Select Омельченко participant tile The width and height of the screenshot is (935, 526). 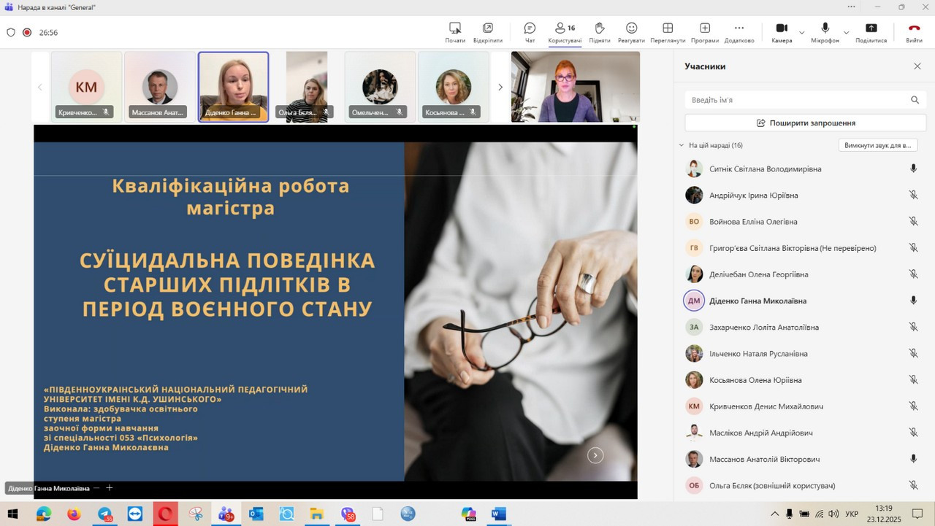point(380,86)
